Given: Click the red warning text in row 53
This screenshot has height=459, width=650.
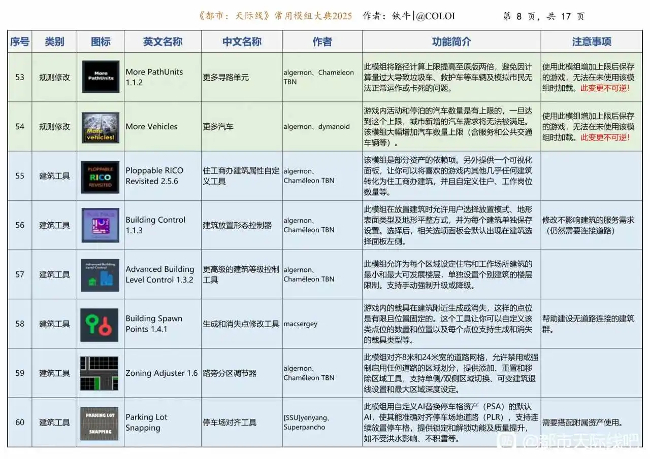Looking at the screenshot, I should click(605, 88).
